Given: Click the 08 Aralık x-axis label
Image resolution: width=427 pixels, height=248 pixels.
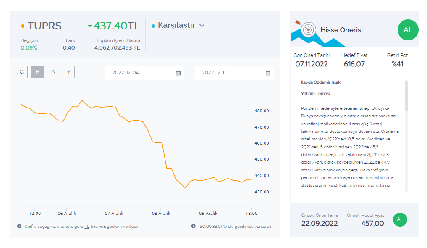Looking at the screenshot, I should click(x=161, y=214).
